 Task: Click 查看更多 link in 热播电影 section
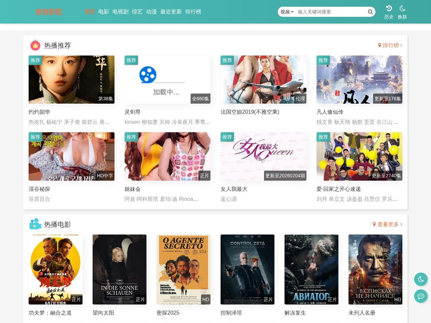(x=387, y=224)
